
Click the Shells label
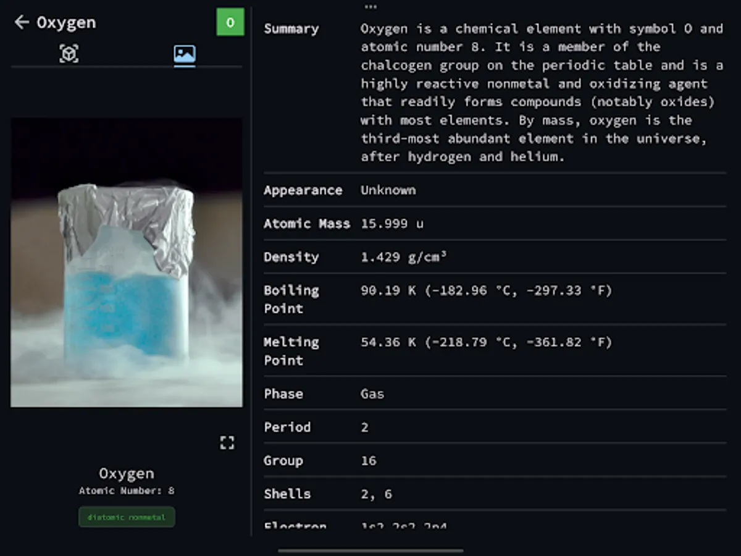point(287,494)
